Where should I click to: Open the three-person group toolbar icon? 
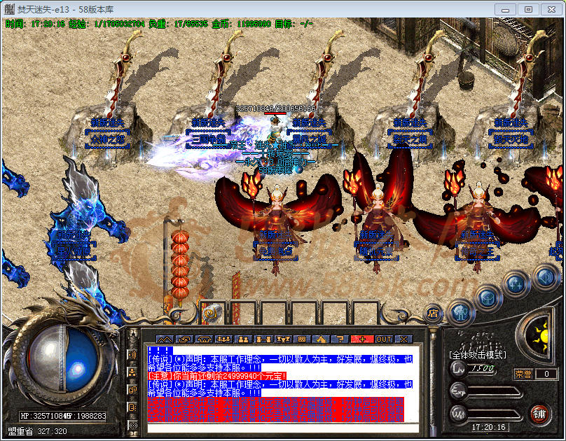pos(223,339)
